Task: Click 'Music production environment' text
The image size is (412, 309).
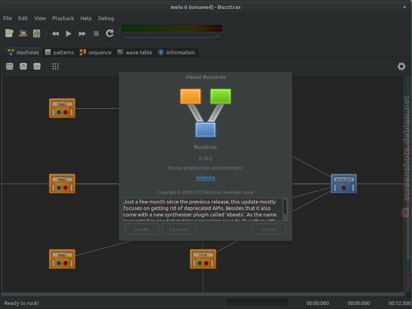Action: (205, 168)
